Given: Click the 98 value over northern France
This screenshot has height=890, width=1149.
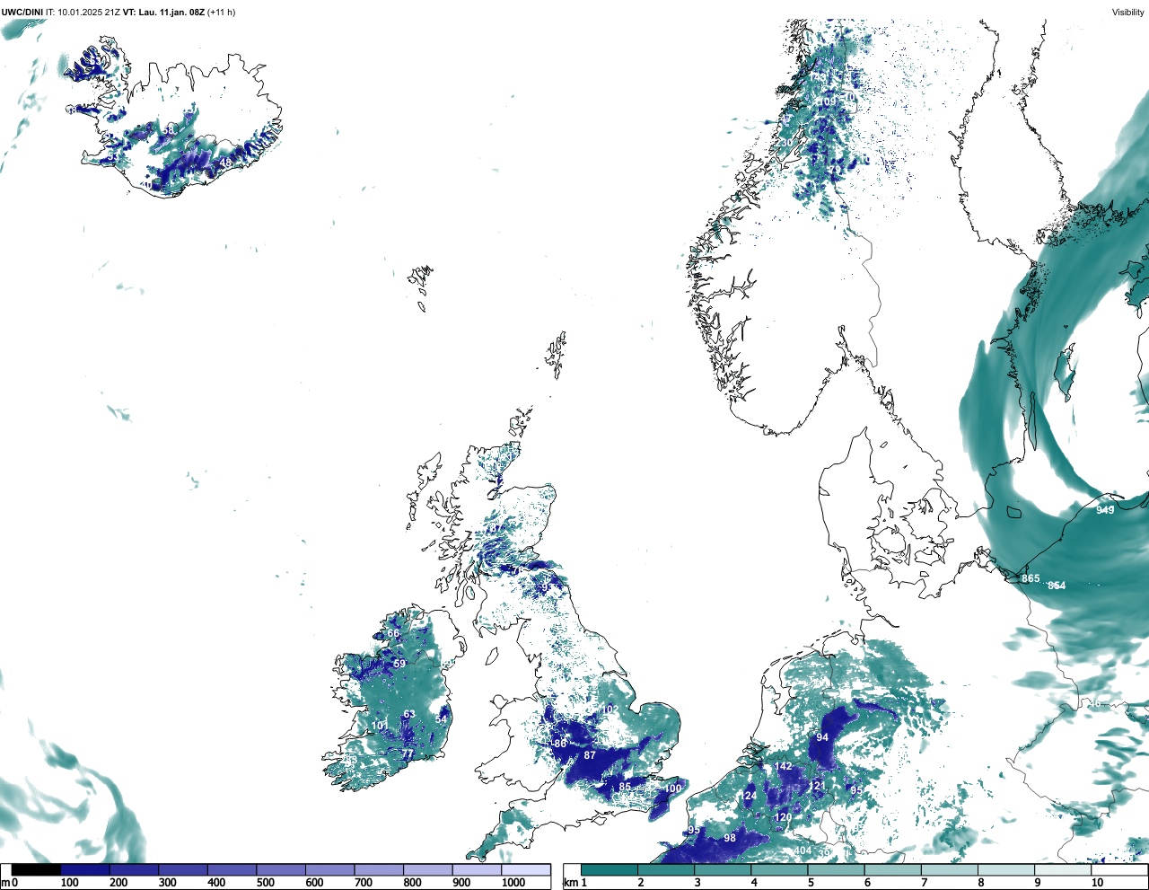Looking at the screenshot, I should tap(730, 838).
